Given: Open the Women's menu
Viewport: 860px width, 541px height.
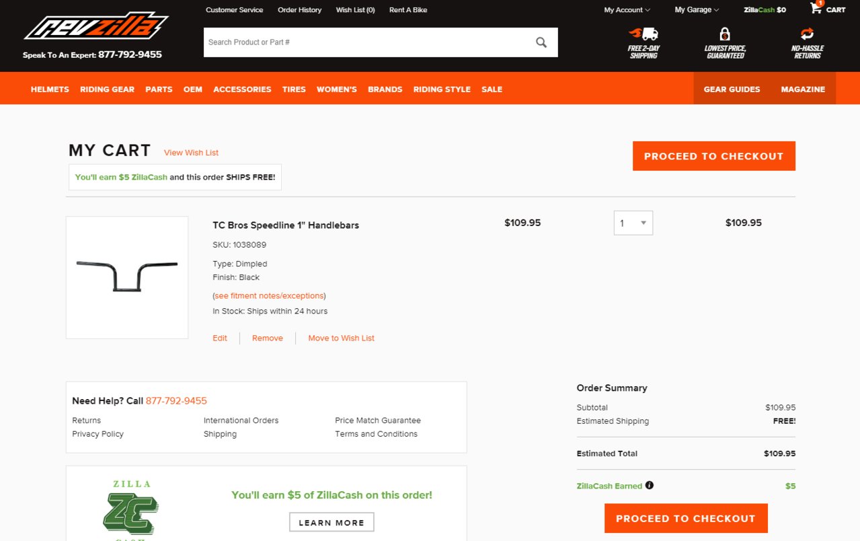Looking at the screenshot, I should pos(337,89).
